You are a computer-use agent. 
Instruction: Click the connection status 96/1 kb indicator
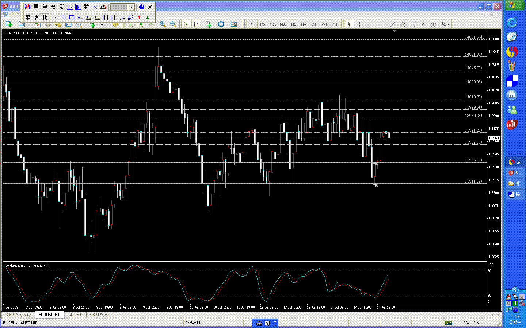(x=471, y=323)
